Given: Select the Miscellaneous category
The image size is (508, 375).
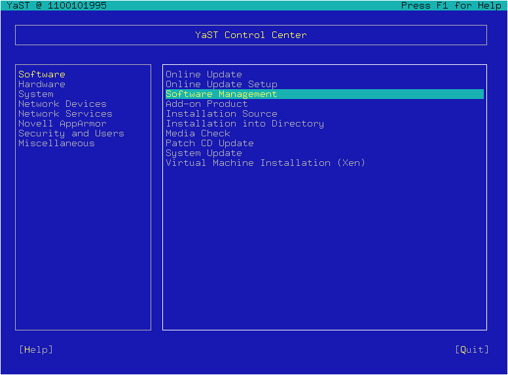Looking at the screenshot, I should point(56,143).
